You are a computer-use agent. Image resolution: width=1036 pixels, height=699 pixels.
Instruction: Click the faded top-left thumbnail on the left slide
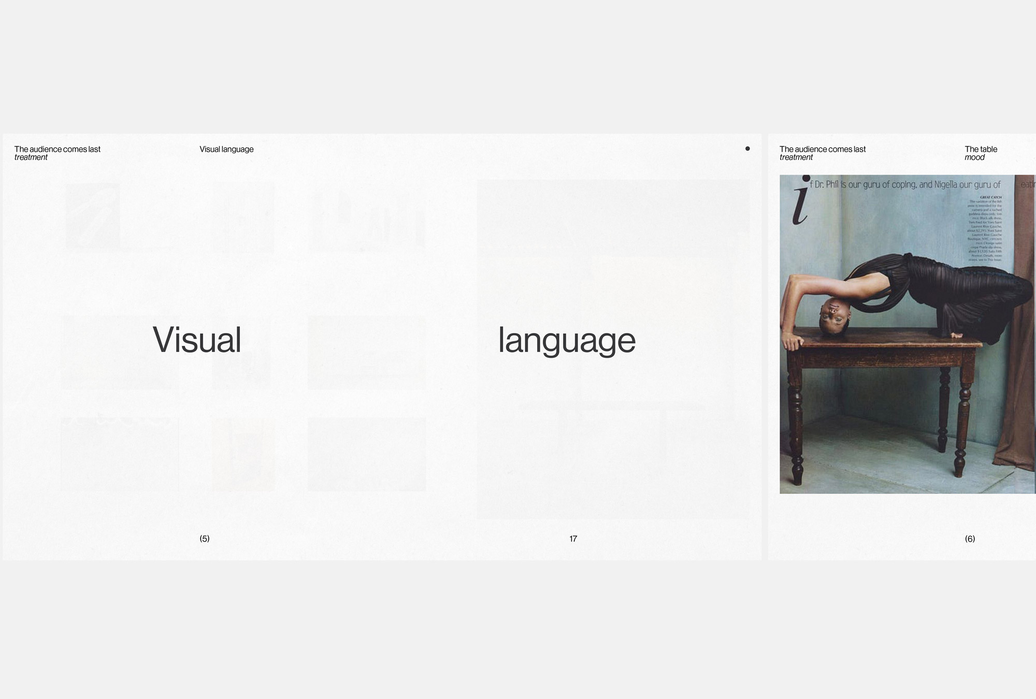pyautogui.click(x=93, y=216)
